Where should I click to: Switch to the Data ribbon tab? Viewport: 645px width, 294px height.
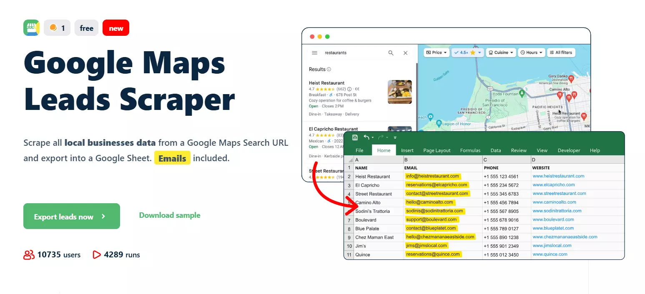tap(496, 150)
